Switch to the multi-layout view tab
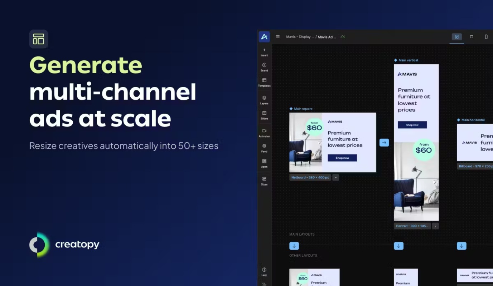This screenshot has height=286, width=493. pyautogui.click(x=457, y=36)
